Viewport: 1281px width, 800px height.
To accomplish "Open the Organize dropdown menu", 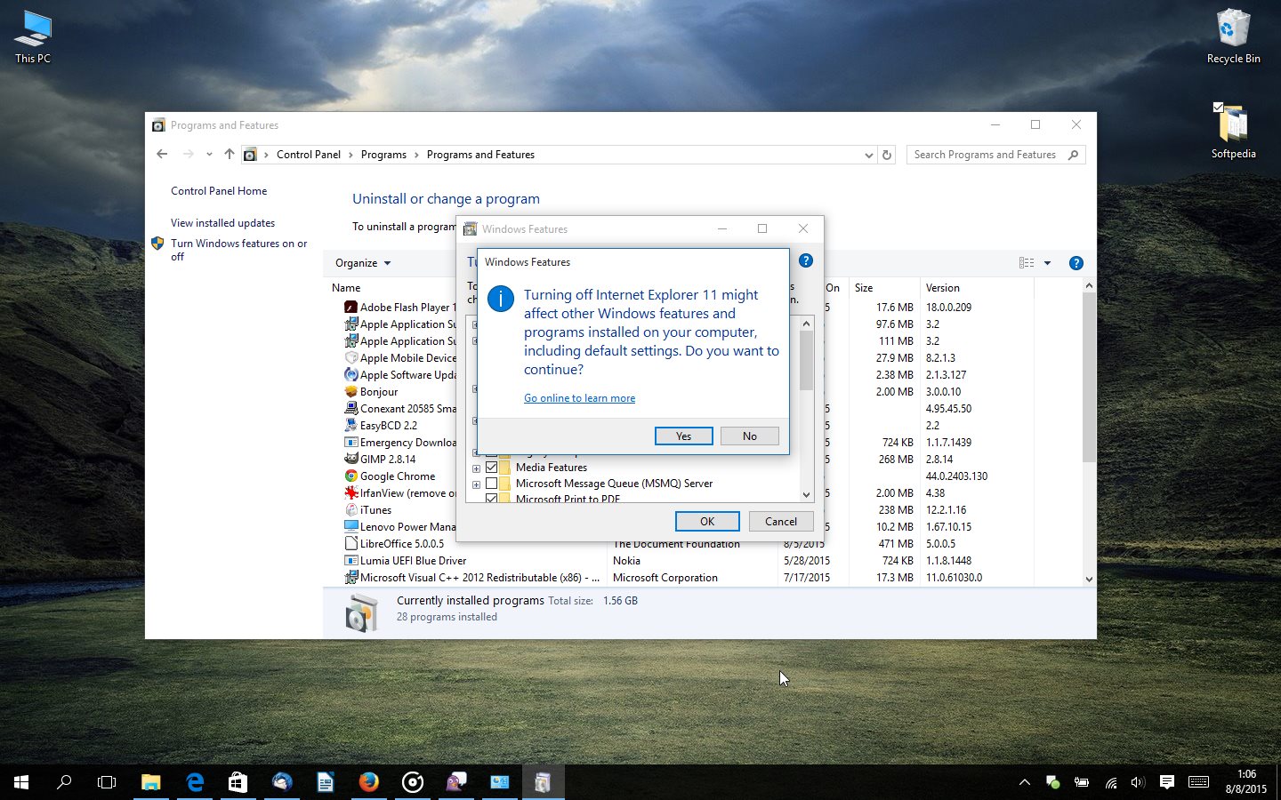I will 363,263.
